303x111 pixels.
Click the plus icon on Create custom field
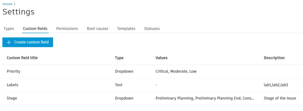coord(9,42)
